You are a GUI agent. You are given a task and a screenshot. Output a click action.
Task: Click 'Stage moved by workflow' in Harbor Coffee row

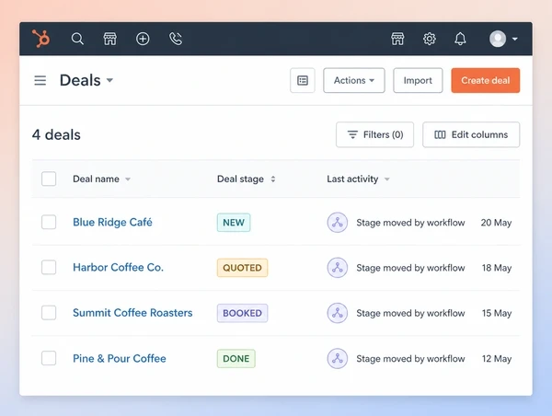[410, 268]
